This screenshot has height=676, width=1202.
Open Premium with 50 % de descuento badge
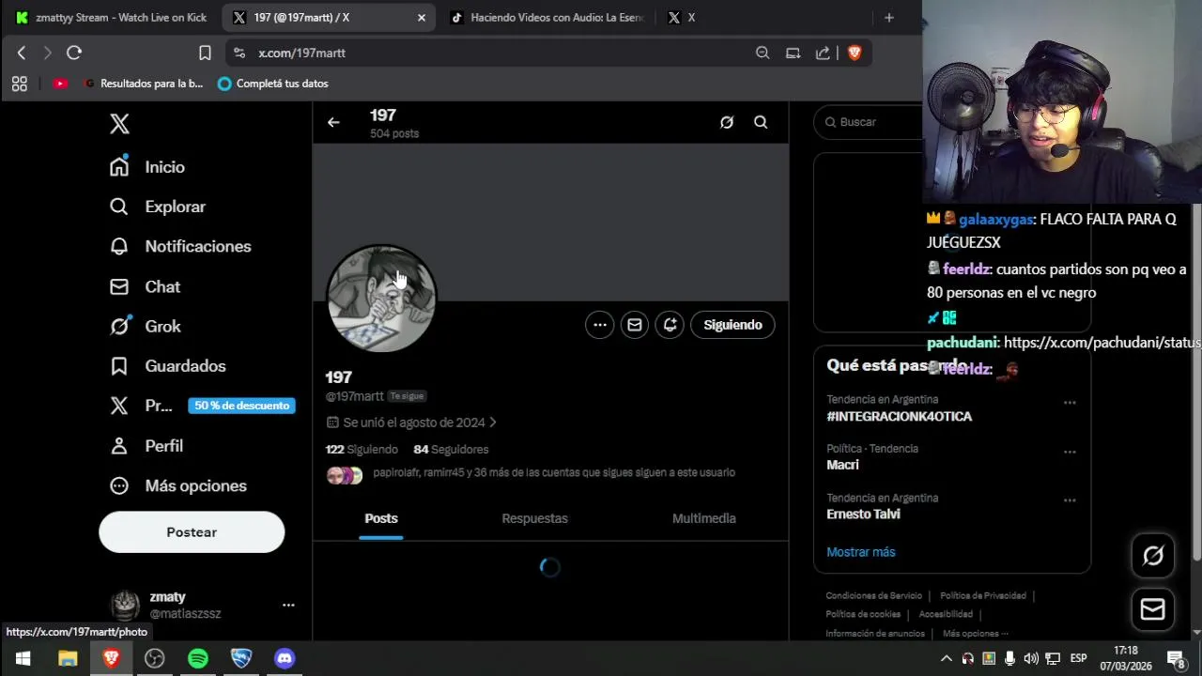pos(202,406)
